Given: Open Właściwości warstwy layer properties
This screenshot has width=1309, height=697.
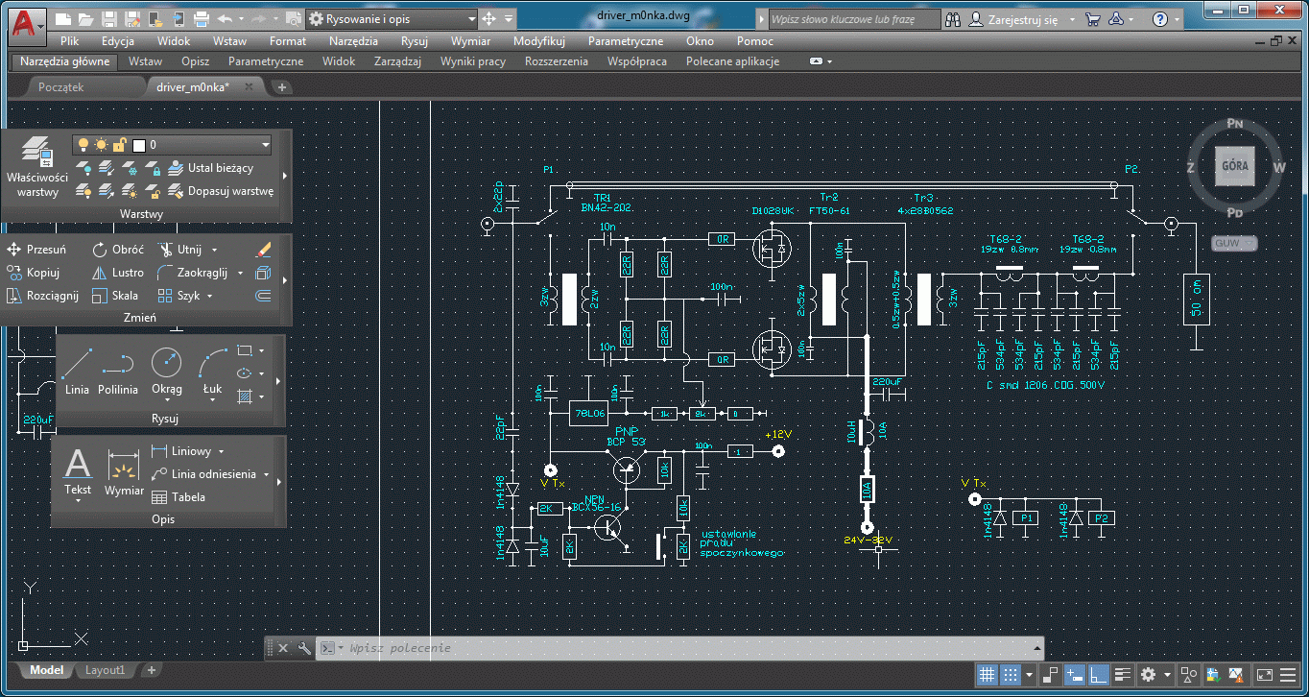Looking at the screenshot, I should (x=36, y=167).
